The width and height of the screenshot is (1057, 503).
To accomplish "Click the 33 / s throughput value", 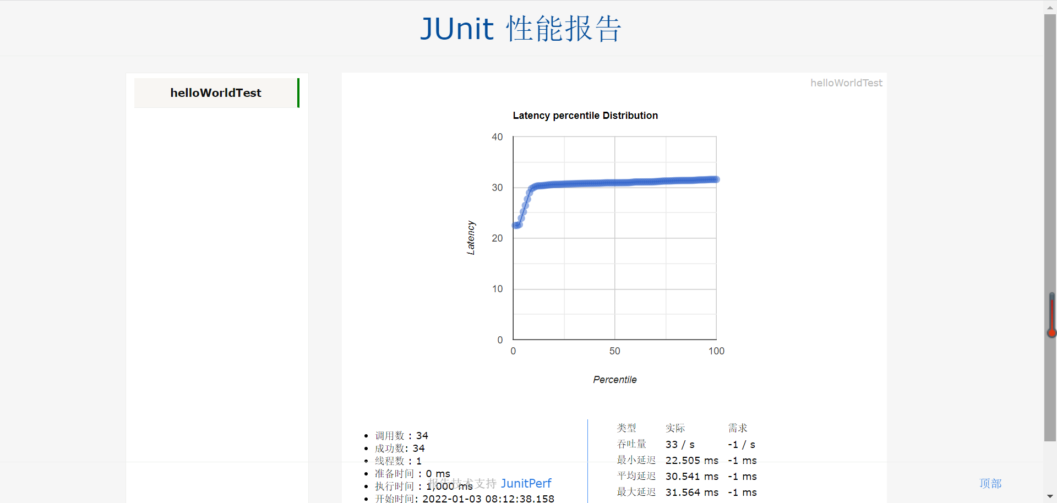I will click(x=680, y=444).
